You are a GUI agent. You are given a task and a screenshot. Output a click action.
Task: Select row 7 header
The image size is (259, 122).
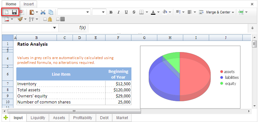point(8,84)
